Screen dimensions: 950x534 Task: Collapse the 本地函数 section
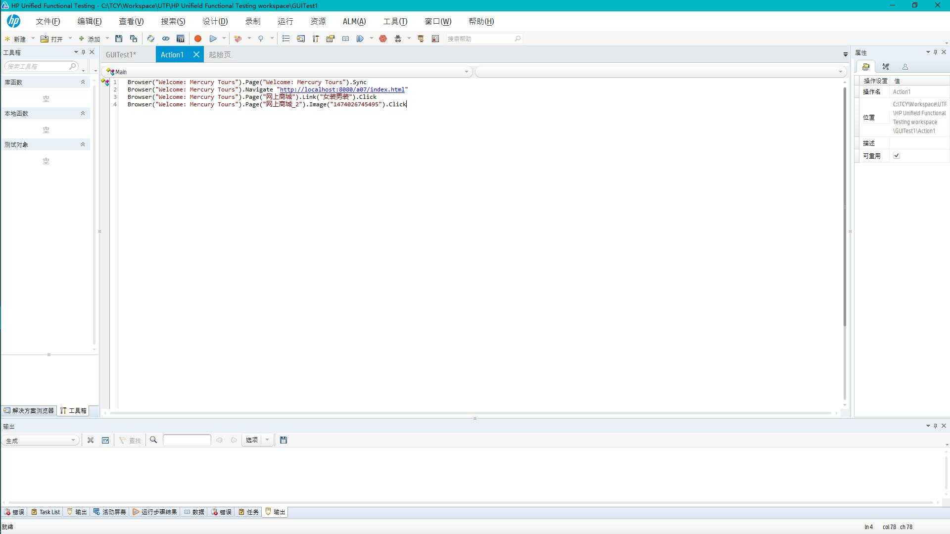(83, 113)
